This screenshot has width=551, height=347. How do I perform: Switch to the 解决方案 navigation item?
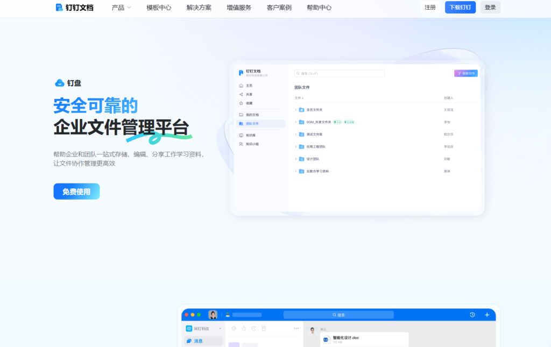pyautogui.click(x=198, y=8)
